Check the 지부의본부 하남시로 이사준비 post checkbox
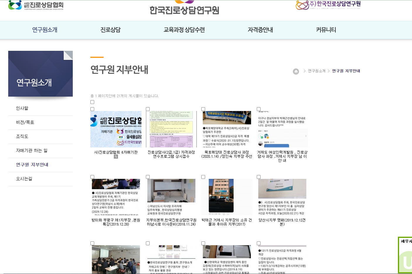Viewport: 412px width, 274px height. click(x=148, y=177)
